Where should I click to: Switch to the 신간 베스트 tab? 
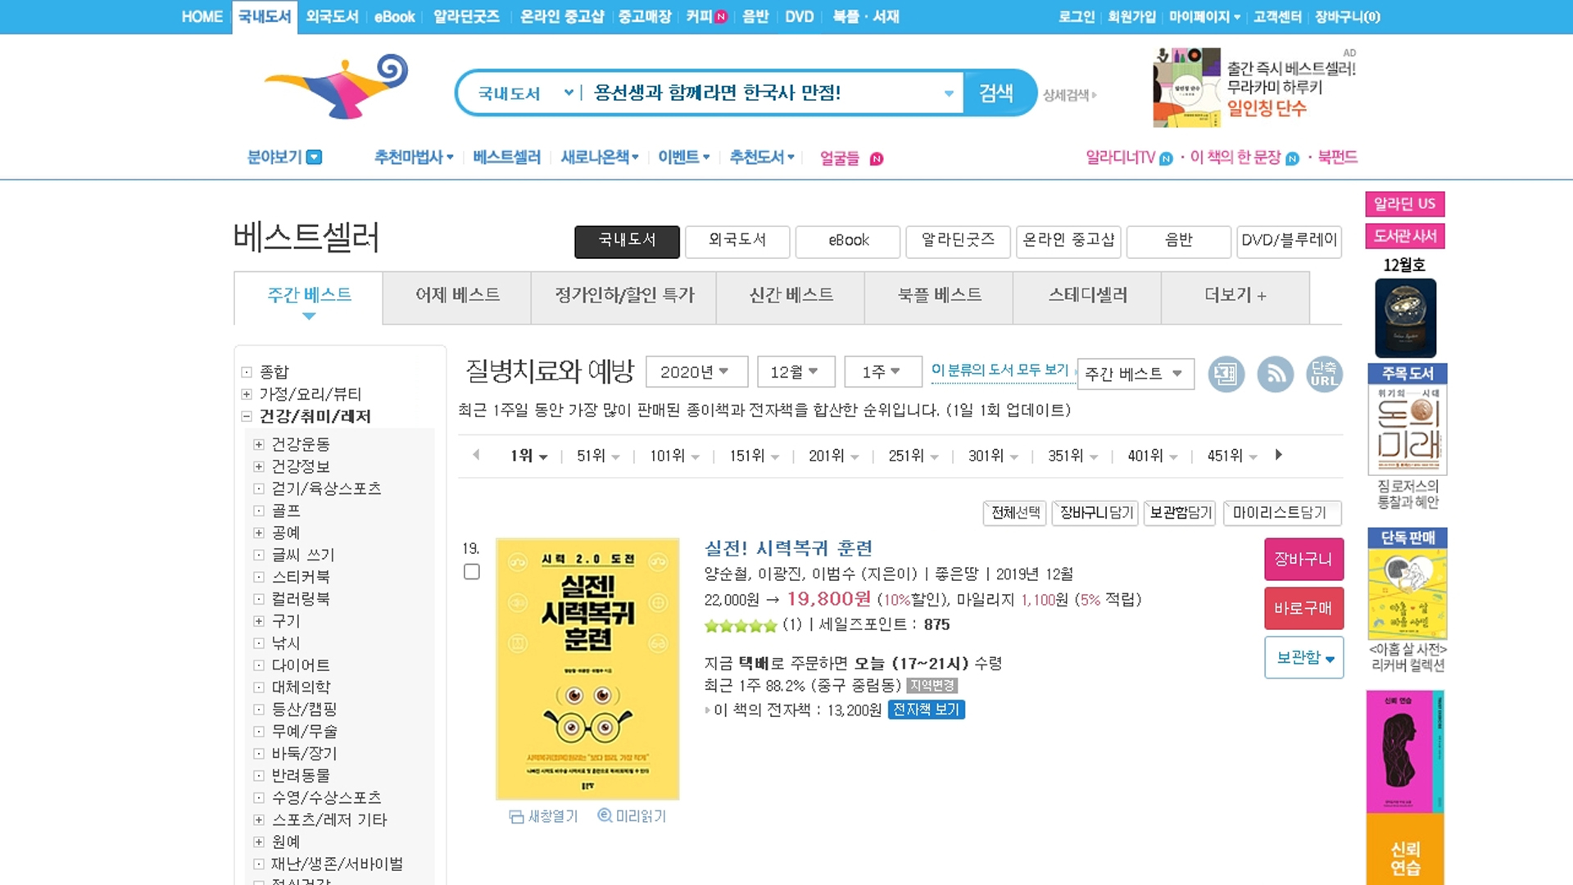point(791,295)
